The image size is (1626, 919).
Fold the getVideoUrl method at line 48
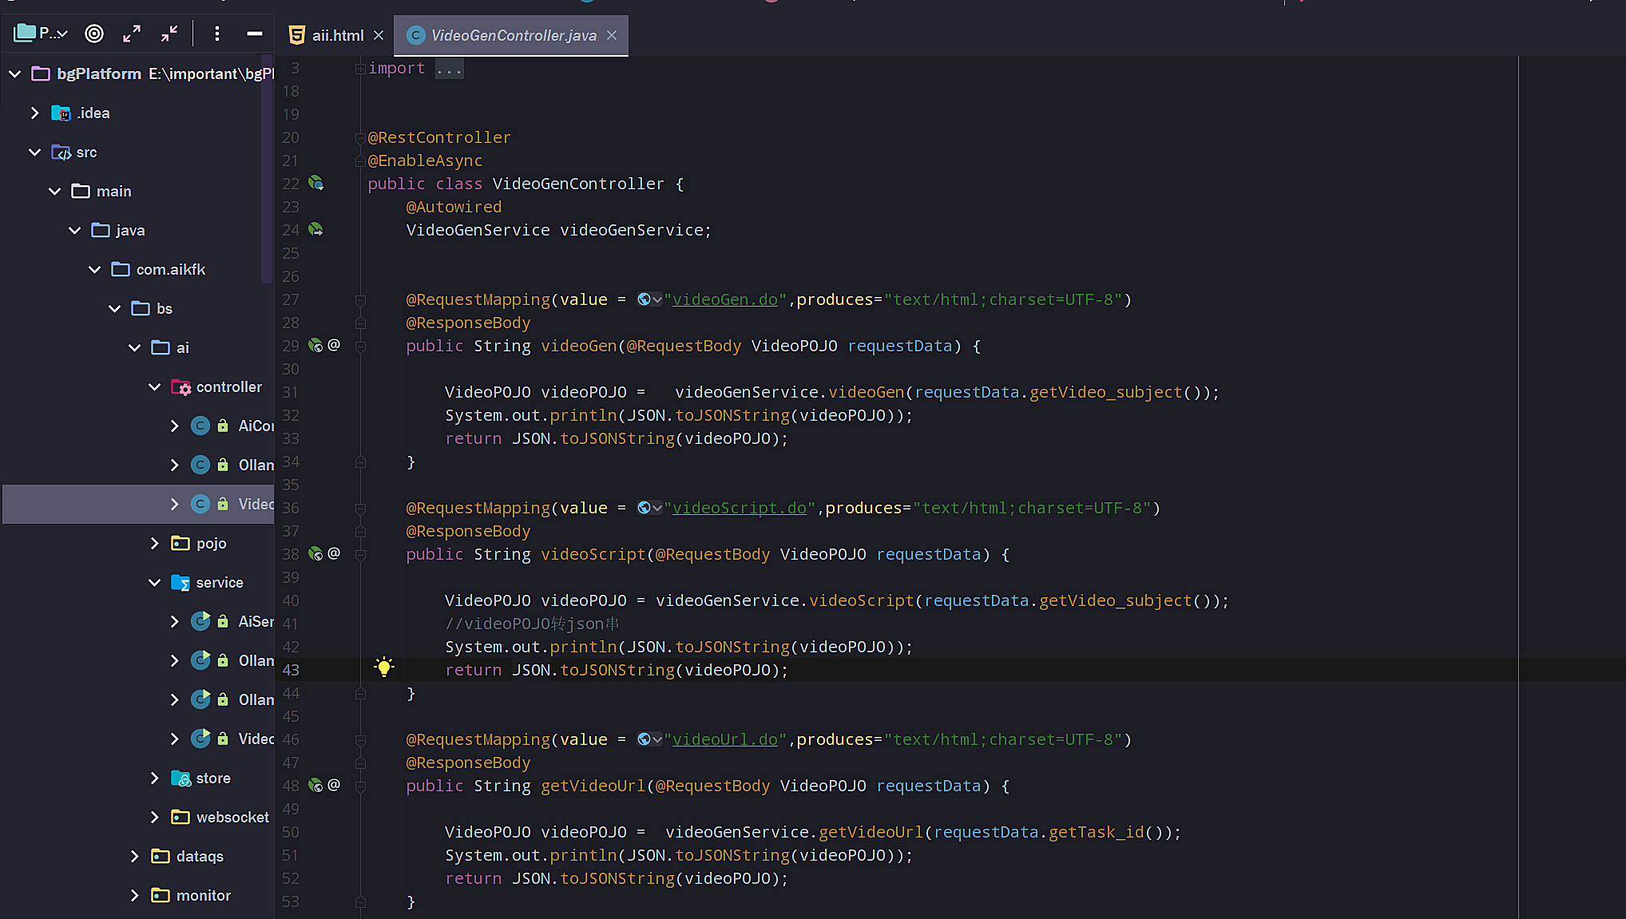pyautogui.click(x=360, y=786)
